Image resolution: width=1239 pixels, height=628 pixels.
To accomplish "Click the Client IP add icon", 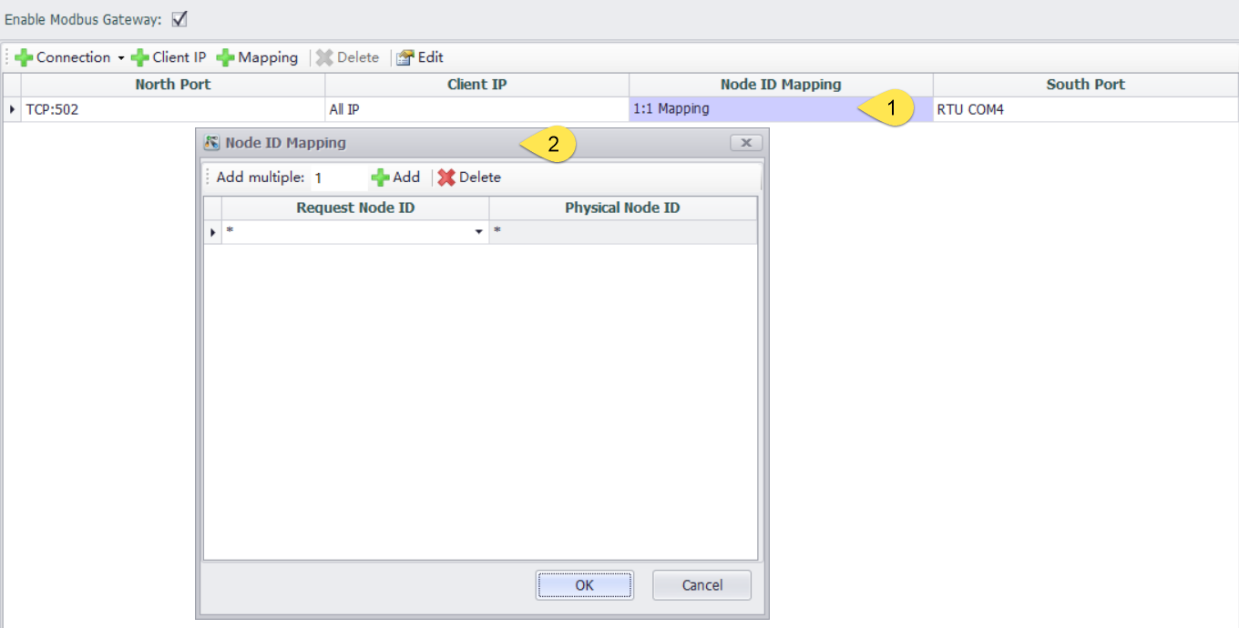I will [140, 57].
